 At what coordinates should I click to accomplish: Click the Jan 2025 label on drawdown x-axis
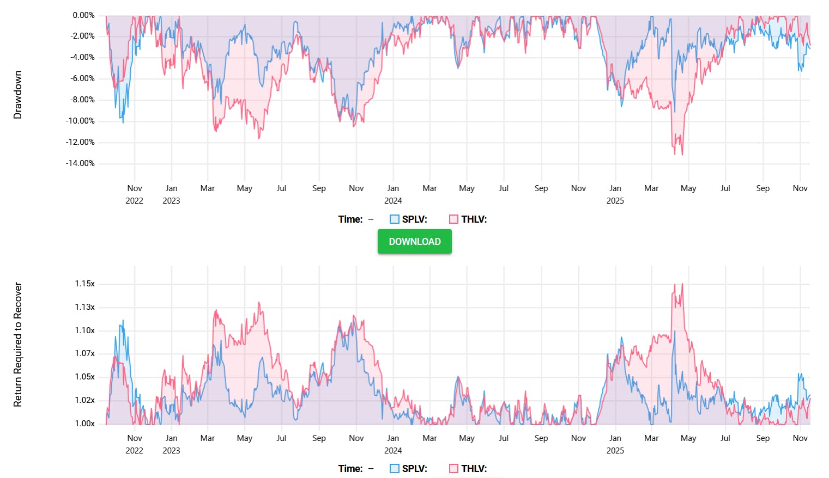click(616, 194)
